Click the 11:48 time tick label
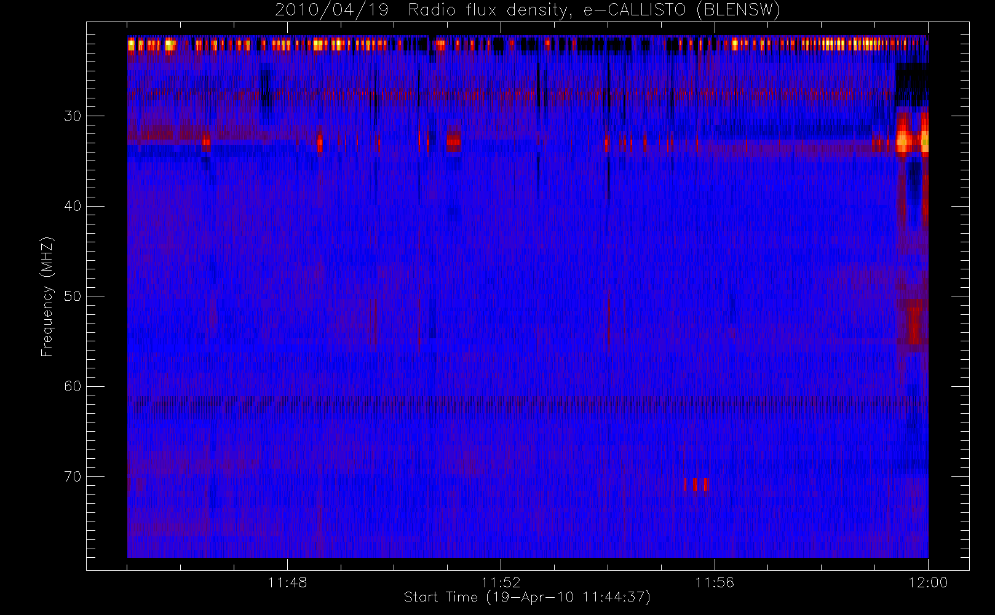This screenshot has width=995, height=615. tap(287, 582)
